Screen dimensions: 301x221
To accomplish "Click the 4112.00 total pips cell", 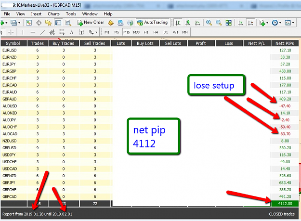I will click(x=285, y=204).
